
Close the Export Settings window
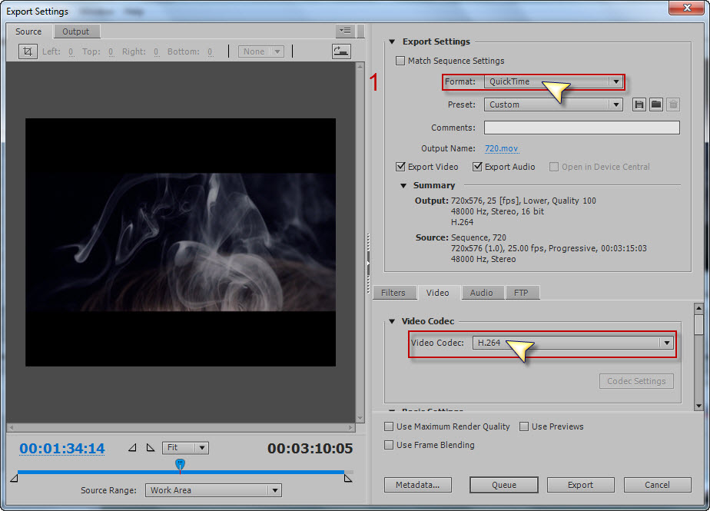pos(686,7)
